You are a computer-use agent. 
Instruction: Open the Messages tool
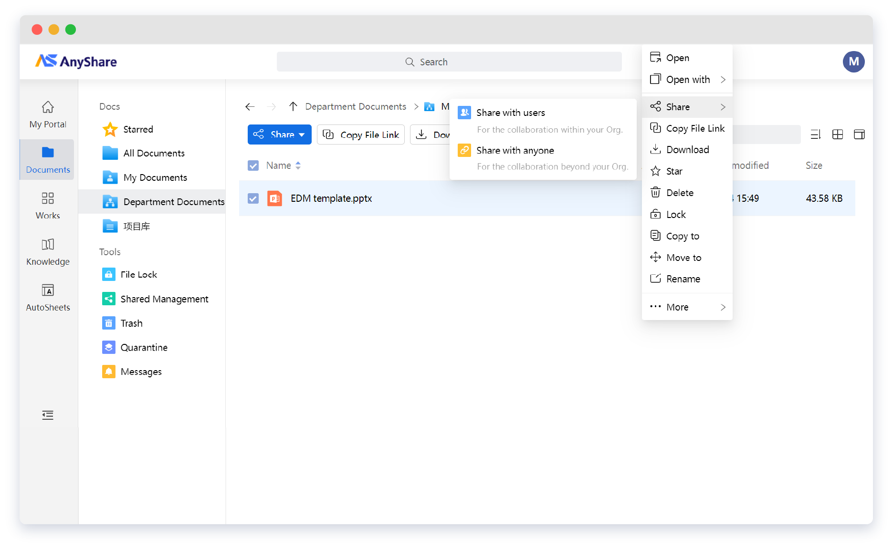click(142, 372)
